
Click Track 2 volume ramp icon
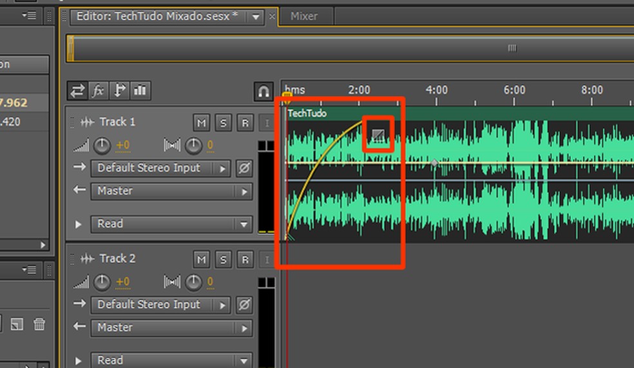point(81,282)
